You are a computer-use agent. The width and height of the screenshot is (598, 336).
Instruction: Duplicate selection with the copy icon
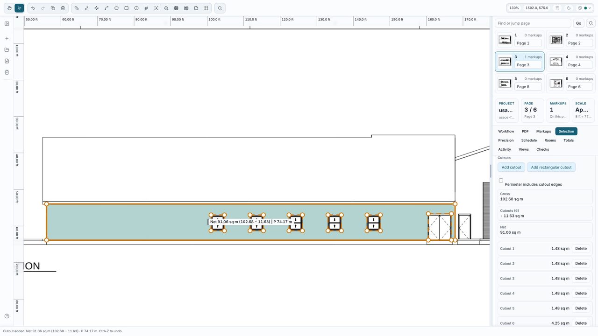(x=53, y=8)
